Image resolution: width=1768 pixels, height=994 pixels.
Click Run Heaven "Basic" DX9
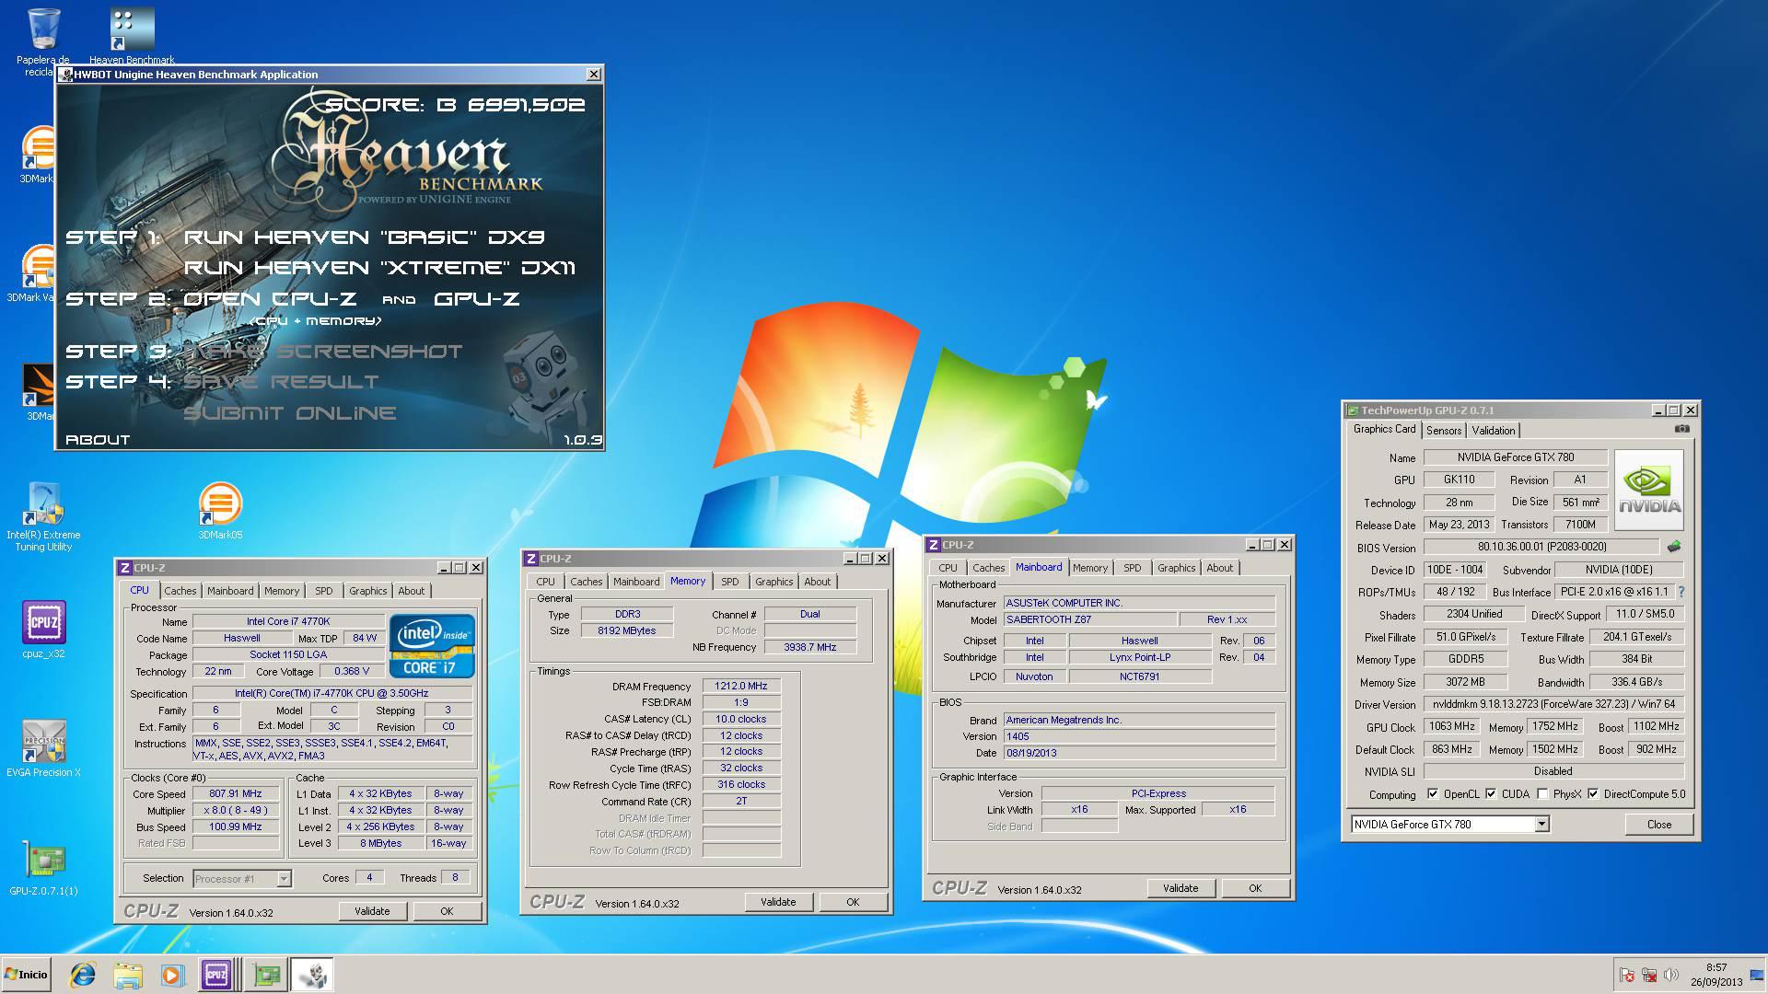(x=364, y=237)
